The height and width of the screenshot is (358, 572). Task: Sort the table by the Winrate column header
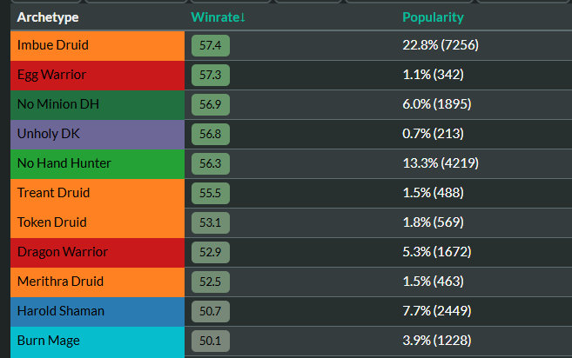pyautogui.click(x=219, y=17)
